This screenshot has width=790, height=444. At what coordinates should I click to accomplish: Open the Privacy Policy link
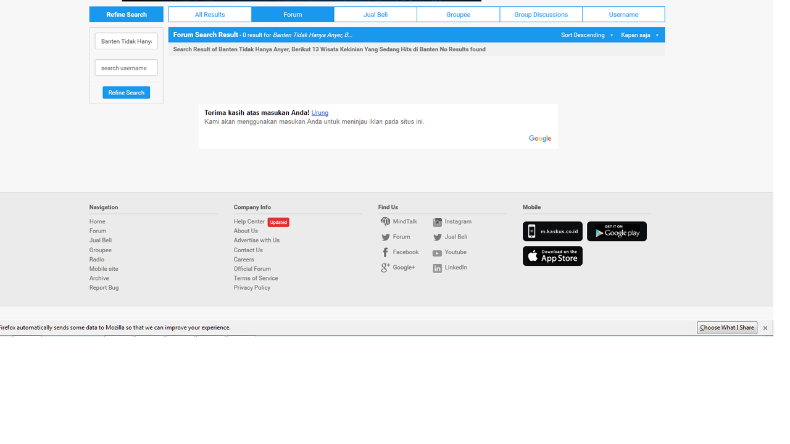(252, 288)
